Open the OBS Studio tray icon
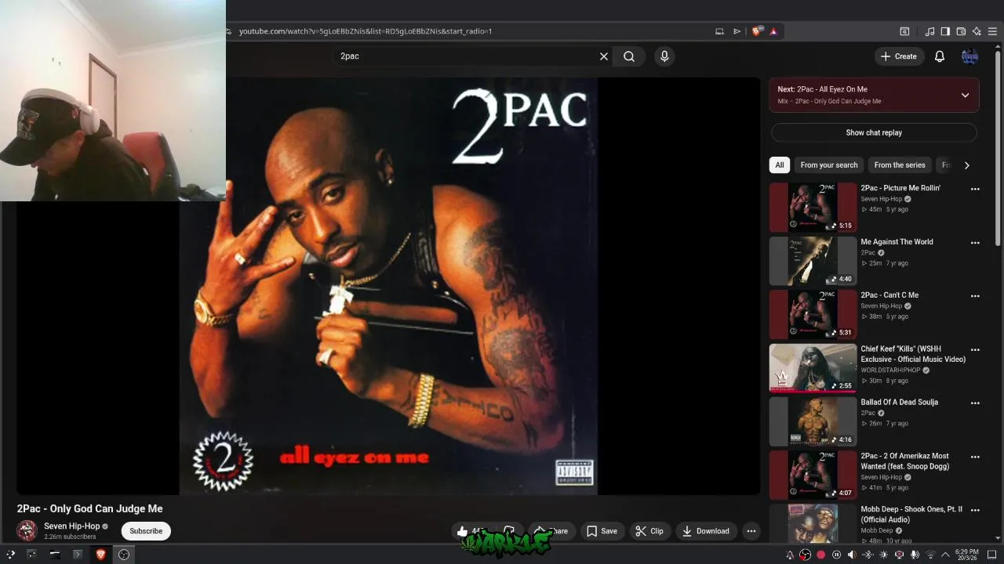The height and width of the screenshot is (564, 1004). (805, 555)
